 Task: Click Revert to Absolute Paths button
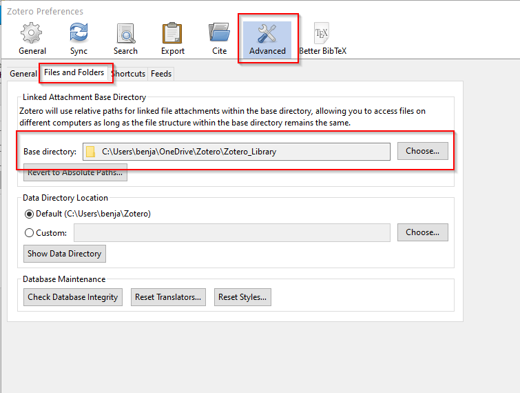pyautogui.click(x=75, y=172)
